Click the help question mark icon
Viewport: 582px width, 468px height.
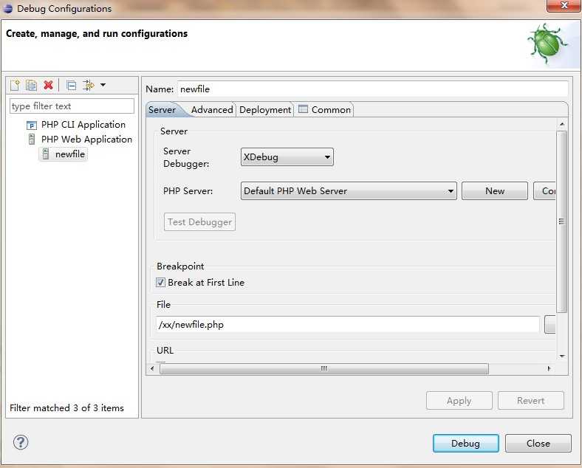(x=21, y=442)
